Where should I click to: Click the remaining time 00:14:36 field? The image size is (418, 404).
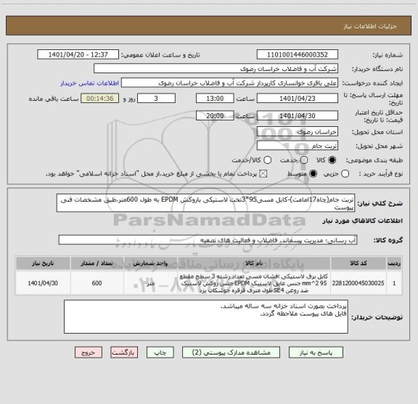100,99
